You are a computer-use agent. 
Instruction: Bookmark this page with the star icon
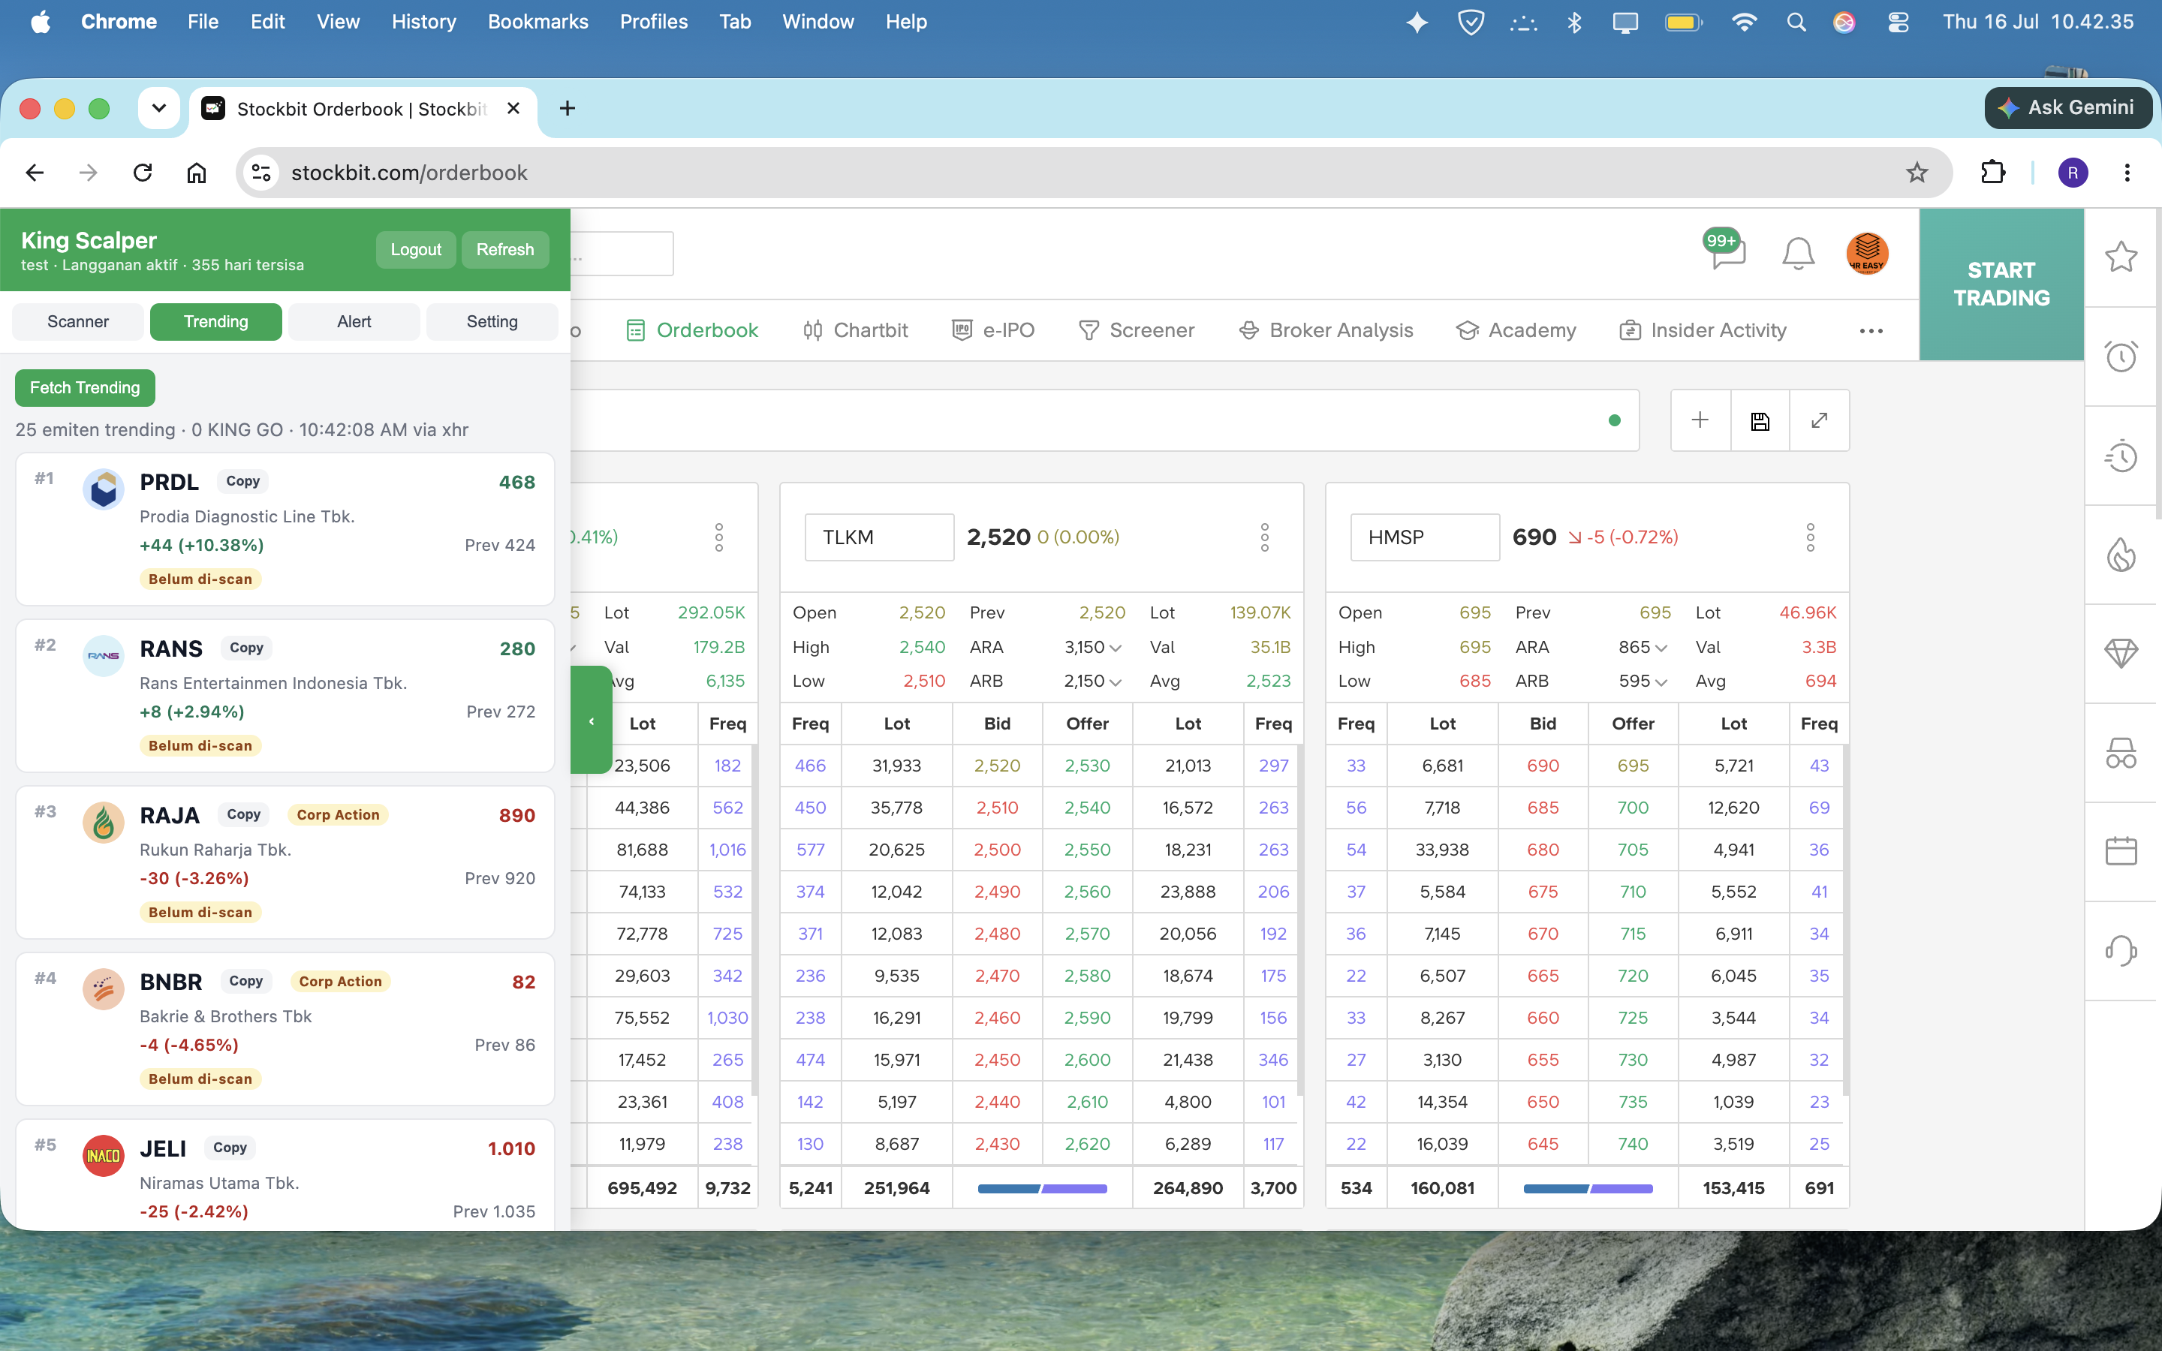[1917, 173]
